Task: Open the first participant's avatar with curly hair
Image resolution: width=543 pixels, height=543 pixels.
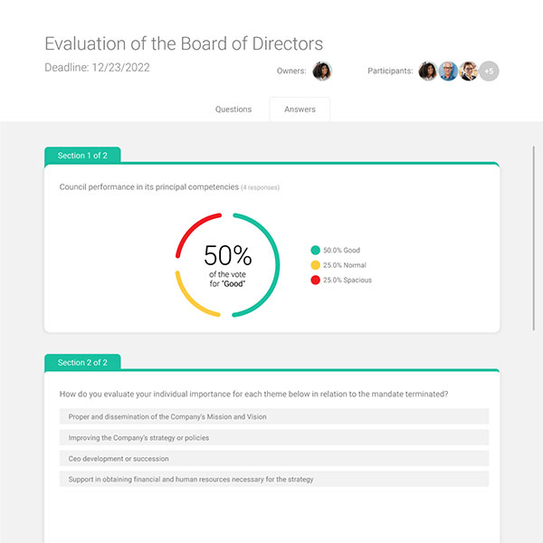Action: [428, 71]
